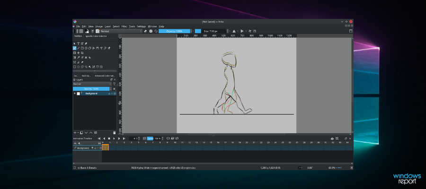The width and height of the screenshot is (426, 189).
Task: Select the Color Picker eyedropper tool
Action: point(78,58)
